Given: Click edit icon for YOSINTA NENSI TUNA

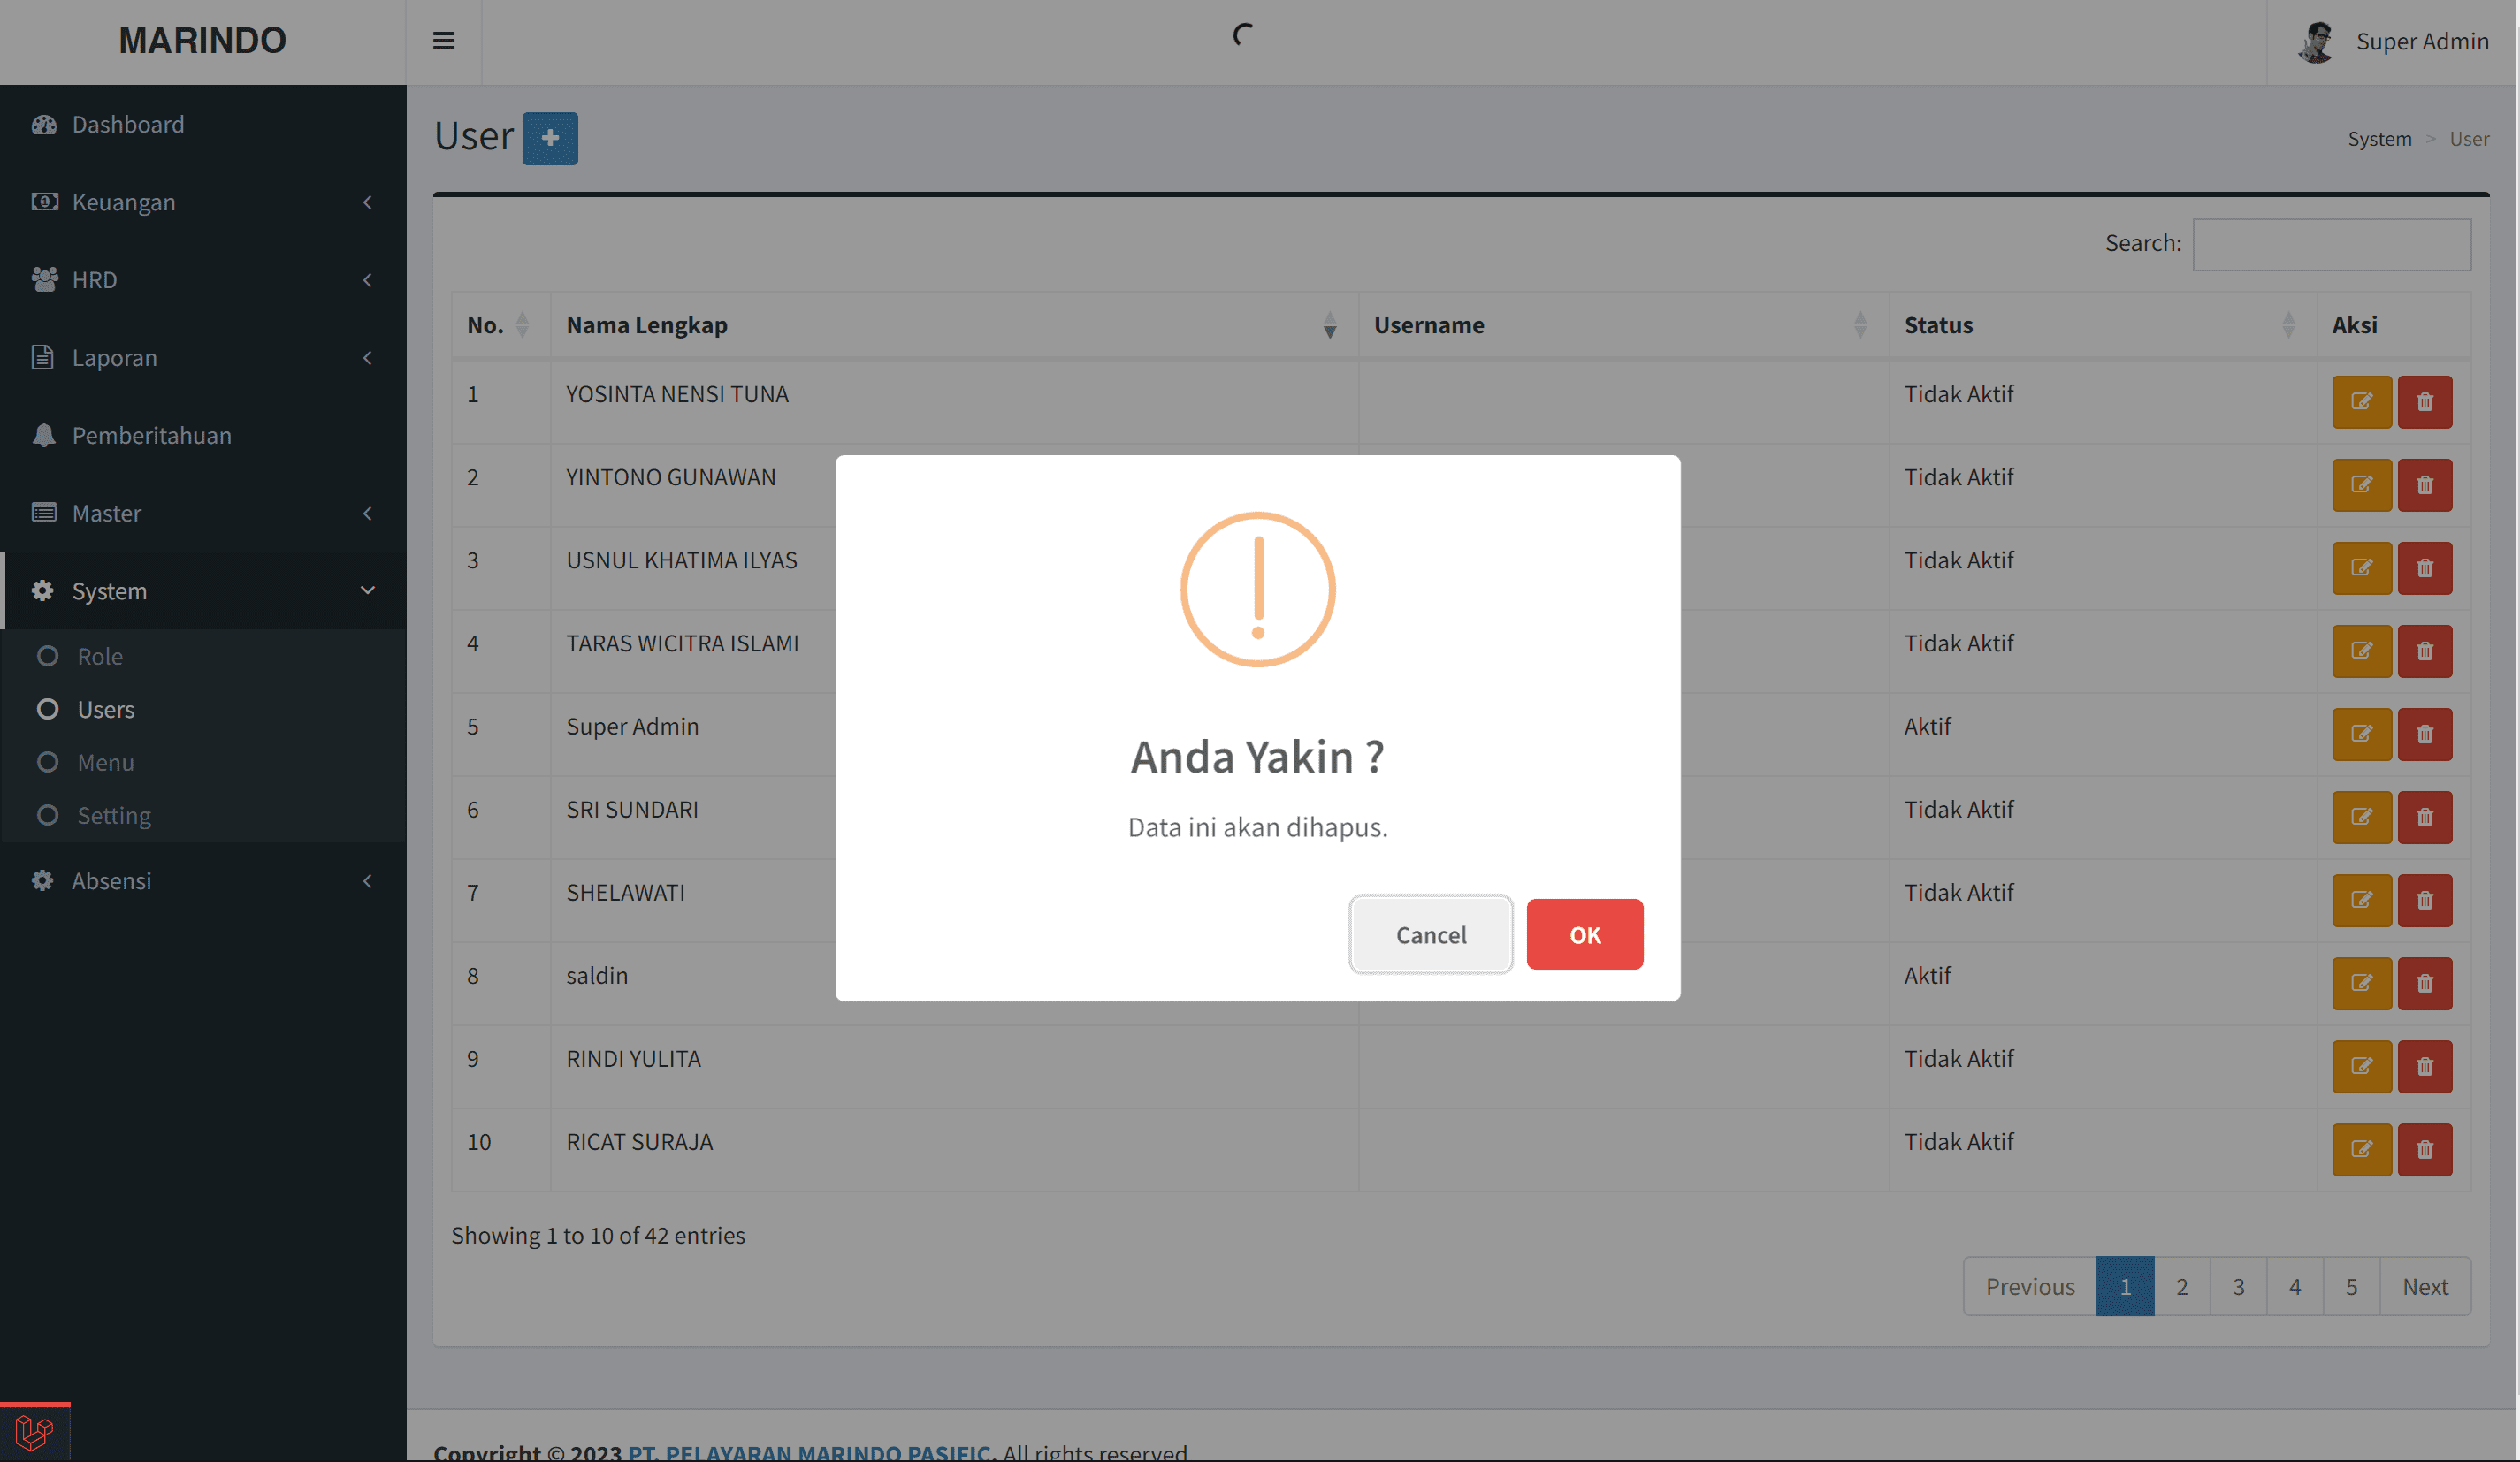Looking at the screenshot, I should tap(2361, 402).
